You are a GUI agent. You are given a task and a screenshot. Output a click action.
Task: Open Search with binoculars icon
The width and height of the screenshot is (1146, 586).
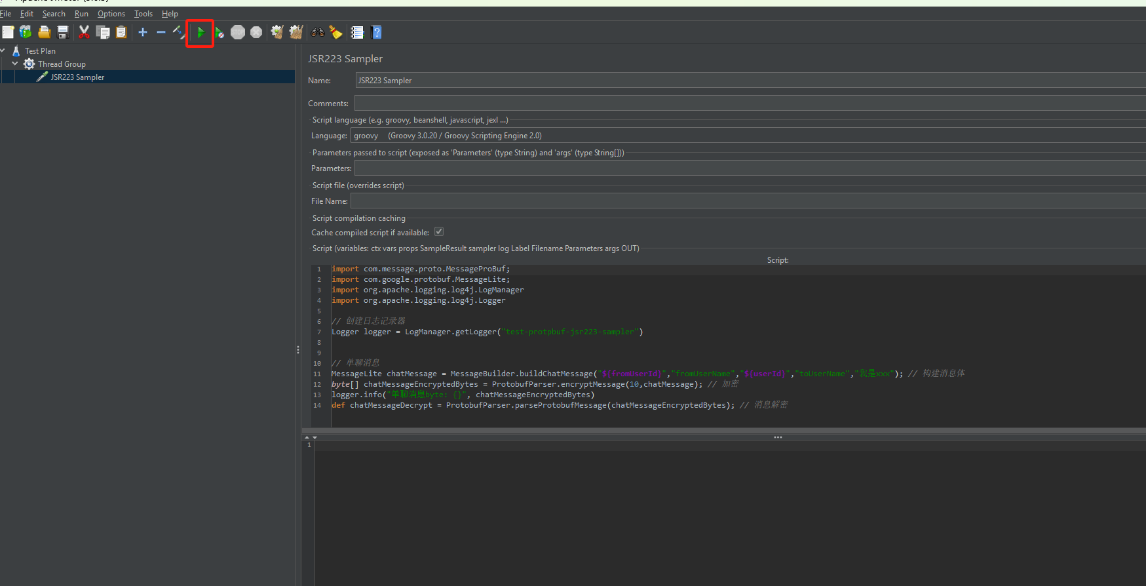[x=318, y=32]
